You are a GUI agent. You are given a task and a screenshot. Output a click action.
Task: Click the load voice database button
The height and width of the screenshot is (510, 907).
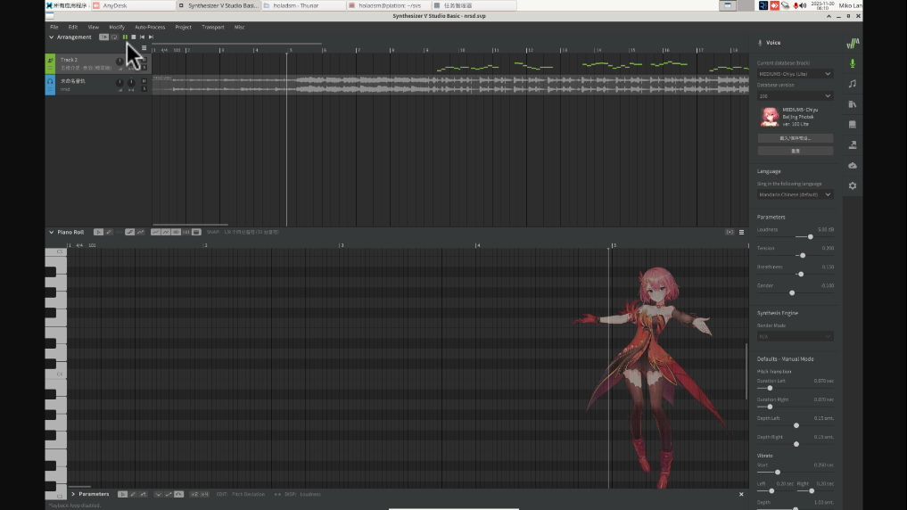coord(795,138)
